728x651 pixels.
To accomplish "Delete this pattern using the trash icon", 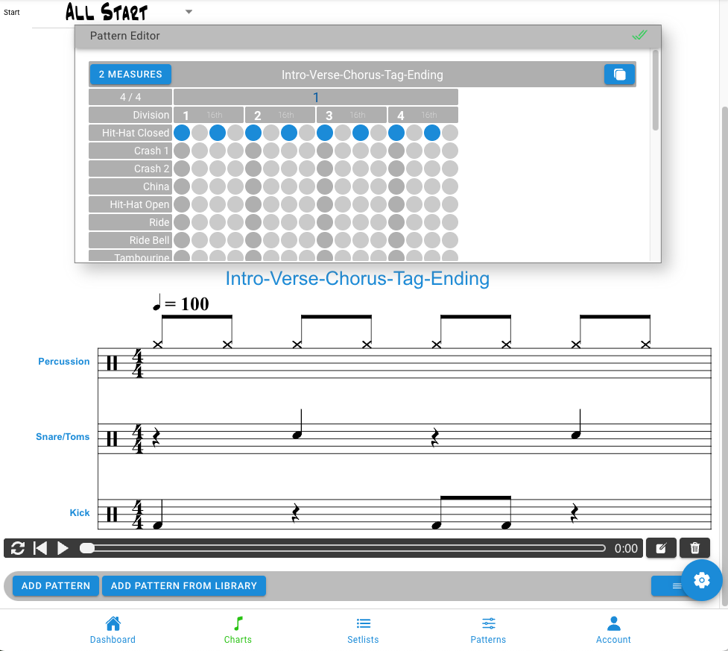I will (694, 548).
